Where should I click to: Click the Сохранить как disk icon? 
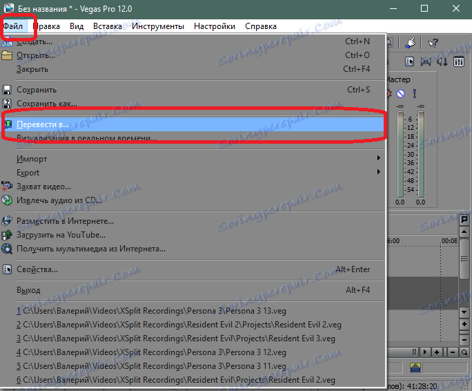pos(7,104)
